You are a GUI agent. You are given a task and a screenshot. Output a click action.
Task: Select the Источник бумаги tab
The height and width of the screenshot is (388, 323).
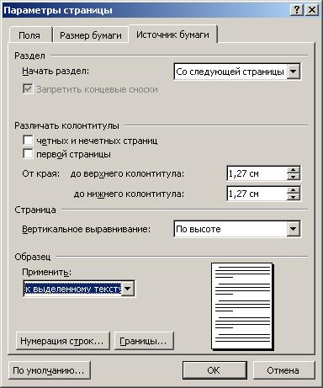172,35
